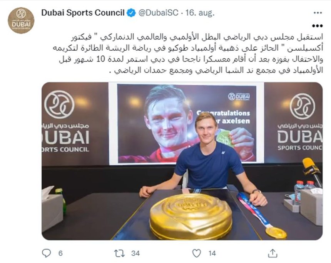
Task: Open the Dubai Sports Council profile name
Action: pyautogui.click(x=83, y=13)
